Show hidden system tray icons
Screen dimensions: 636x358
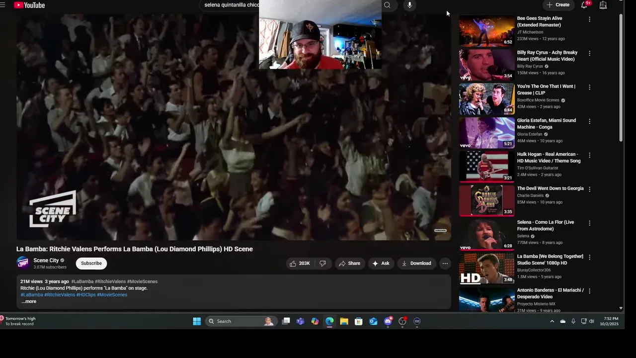[552, 321]
